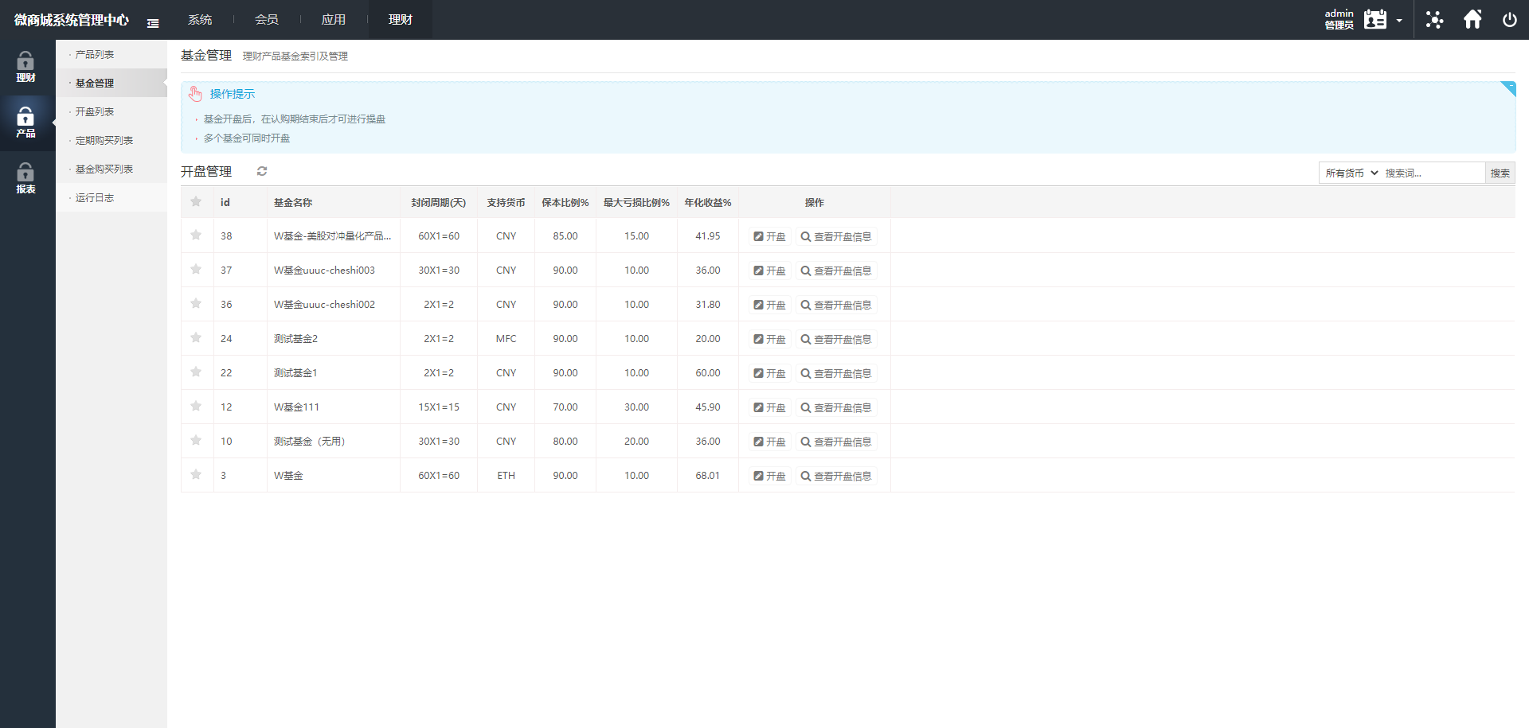Viewport: 1529px width, 728px height.
Task: Click the sidebar collapse menu icon
Action: click(x=153, y=23)
